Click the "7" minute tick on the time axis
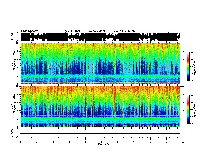 [x=134, y=142]
